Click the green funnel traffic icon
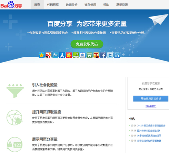This screenshot has height=153, width=169. [x=15, y=91]
